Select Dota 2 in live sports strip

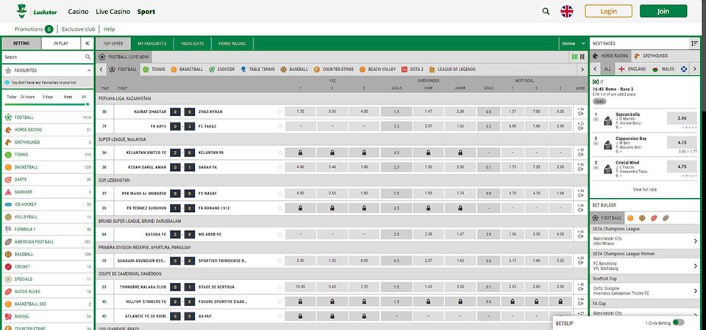(412, 70)
